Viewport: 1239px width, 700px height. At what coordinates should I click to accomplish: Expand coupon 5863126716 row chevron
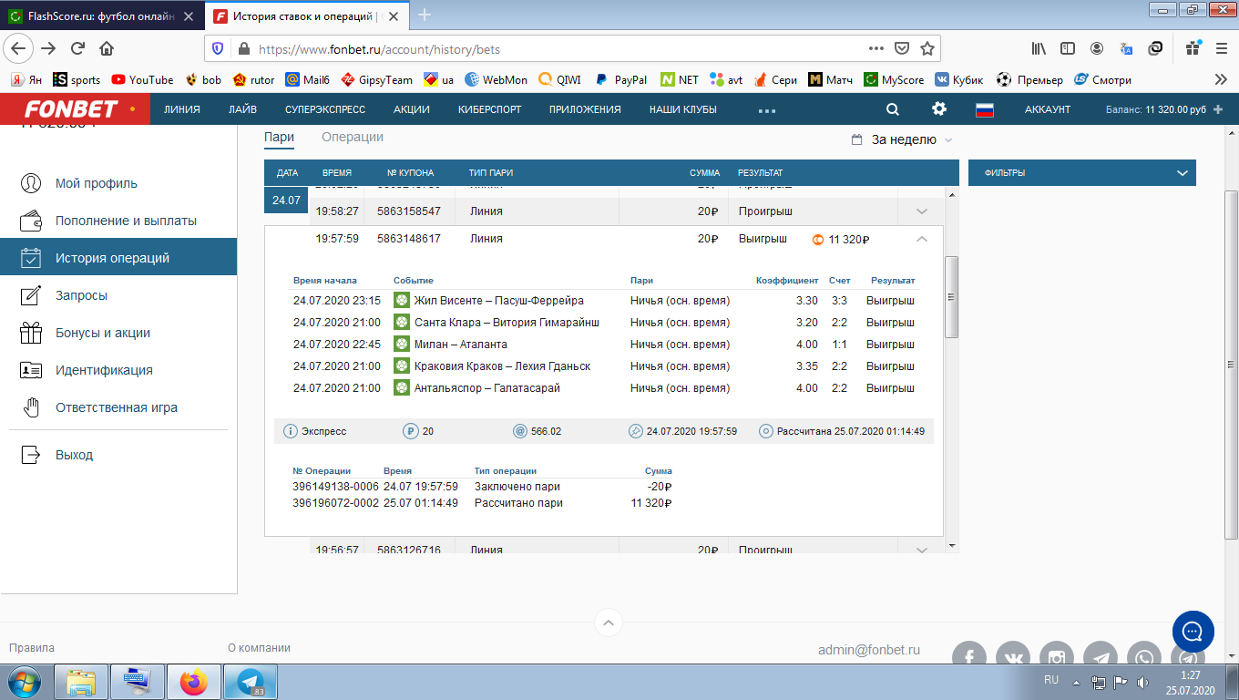921,550
